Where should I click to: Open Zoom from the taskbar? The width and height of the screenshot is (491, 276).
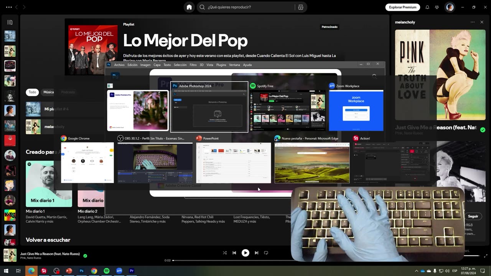click(x=119, y=271)
